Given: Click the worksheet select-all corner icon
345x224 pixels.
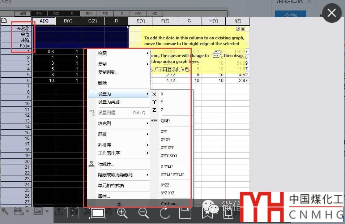Looking at the screenshot, I should tap(4, 21).
